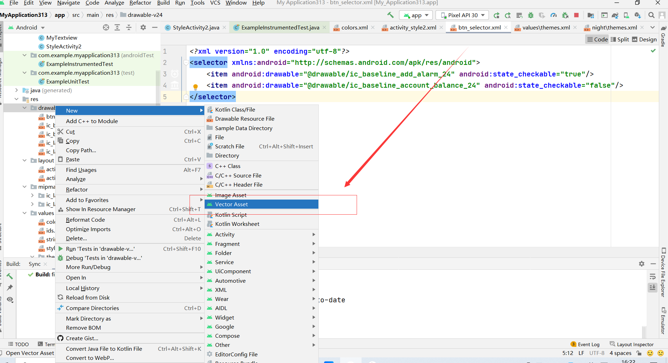Screen dimensions: 668x363
Task: Open the app run configuration dropdown
Action: [416, 15]
